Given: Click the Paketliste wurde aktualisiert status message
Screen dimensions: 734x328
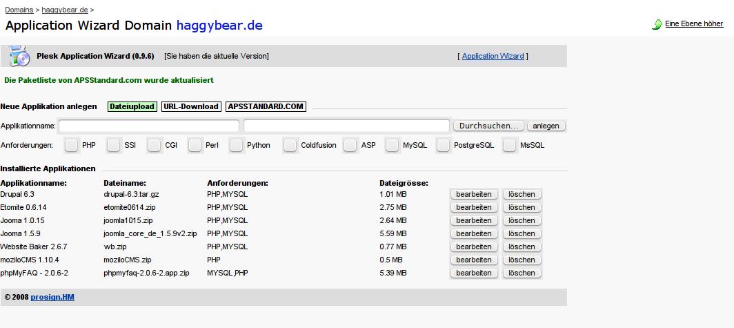Looking at the screenshot, I should pos(108,80).
